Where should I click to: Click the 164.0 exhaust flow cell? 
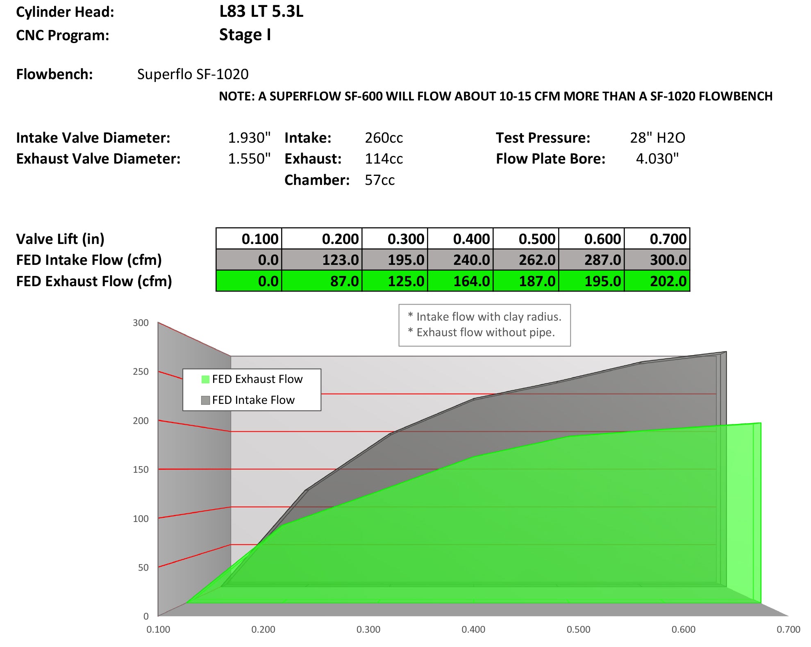pyautogui.click(x=460, y=281)
